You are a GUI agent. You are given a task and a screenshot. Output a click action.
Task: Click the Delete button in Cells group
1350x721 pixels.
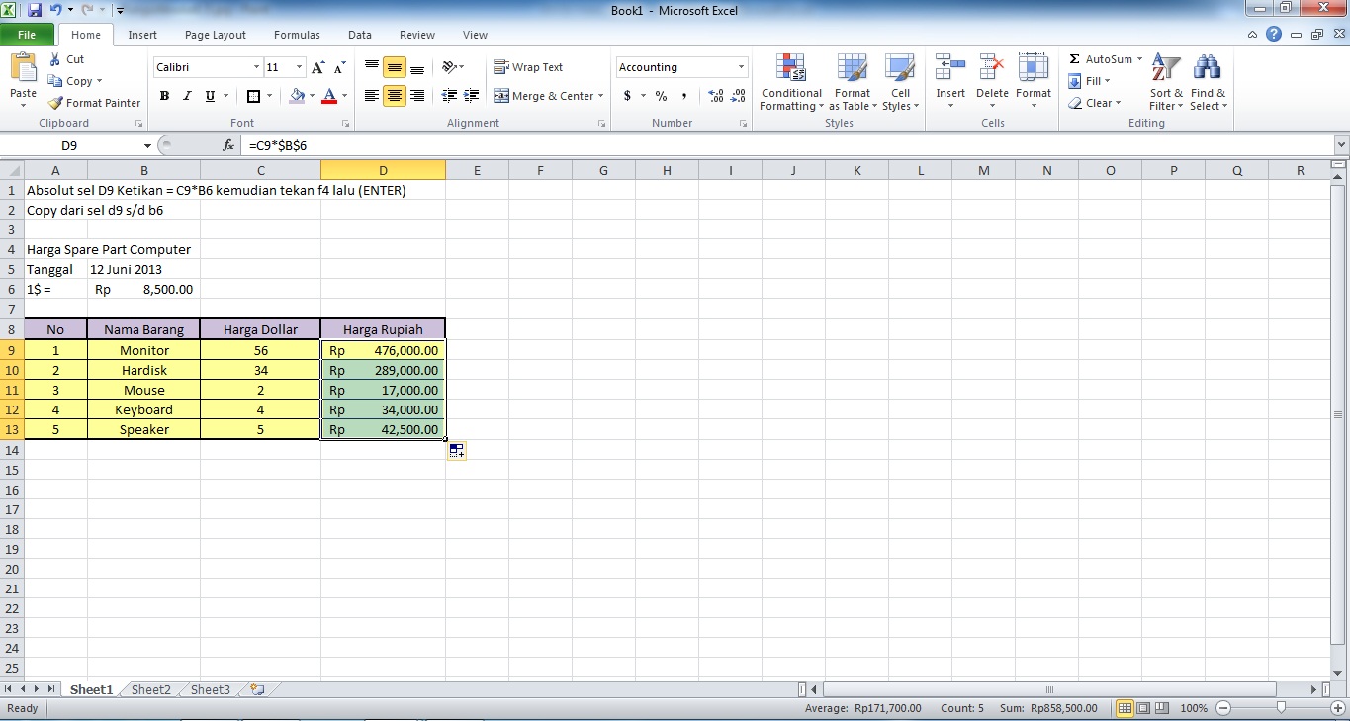992,83
